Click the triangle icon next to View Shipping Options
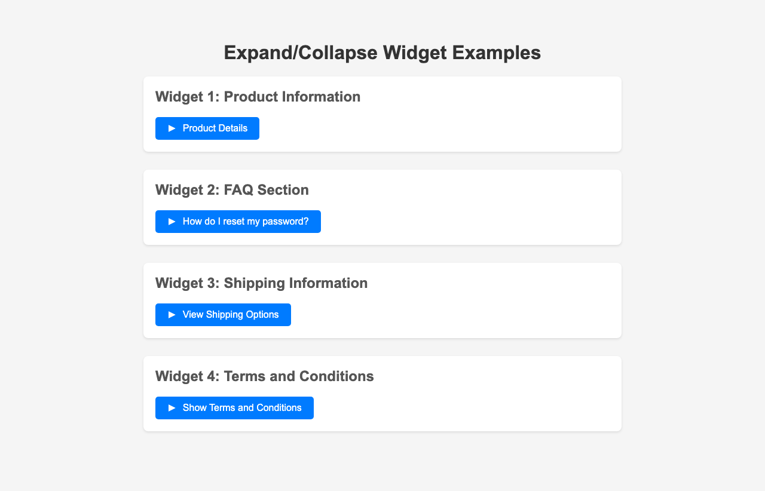 (172, 315)
